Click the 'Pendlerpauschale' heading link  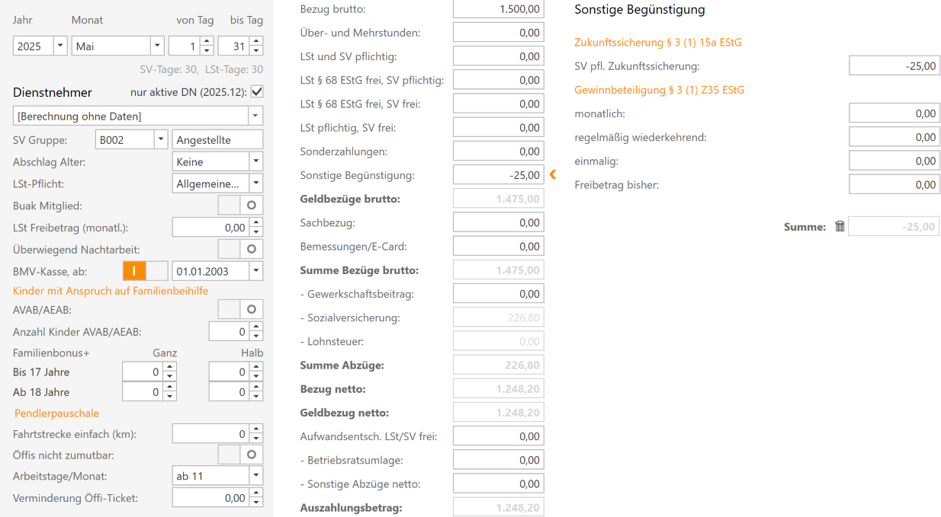pos(56,413)
